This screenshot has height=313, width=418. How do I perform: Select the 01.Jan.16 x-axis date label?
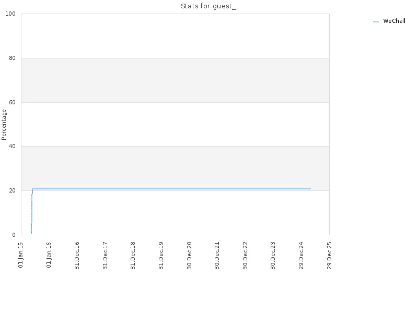click(49, 255)
